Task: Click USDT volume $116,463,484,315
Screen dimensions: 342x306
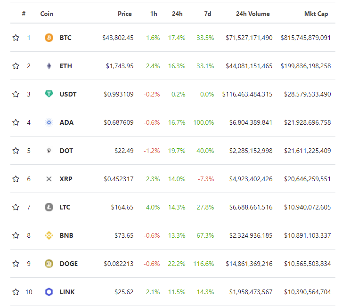Action: coord(247,94)
